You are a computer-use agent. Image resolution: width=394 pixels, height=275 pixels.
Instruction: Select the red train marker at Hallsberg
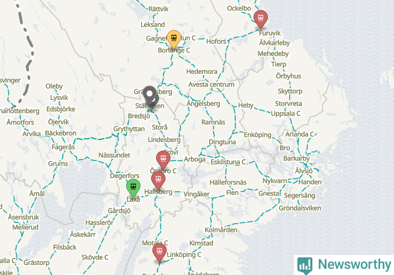click(159, 181)
